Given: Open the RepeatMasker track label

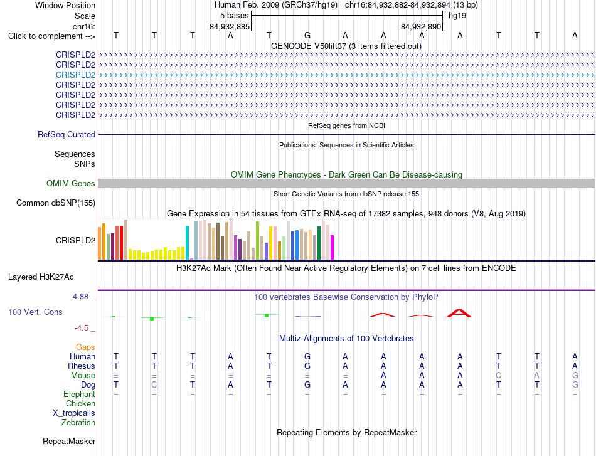Looking at the screenshot, I should point(69,441).
